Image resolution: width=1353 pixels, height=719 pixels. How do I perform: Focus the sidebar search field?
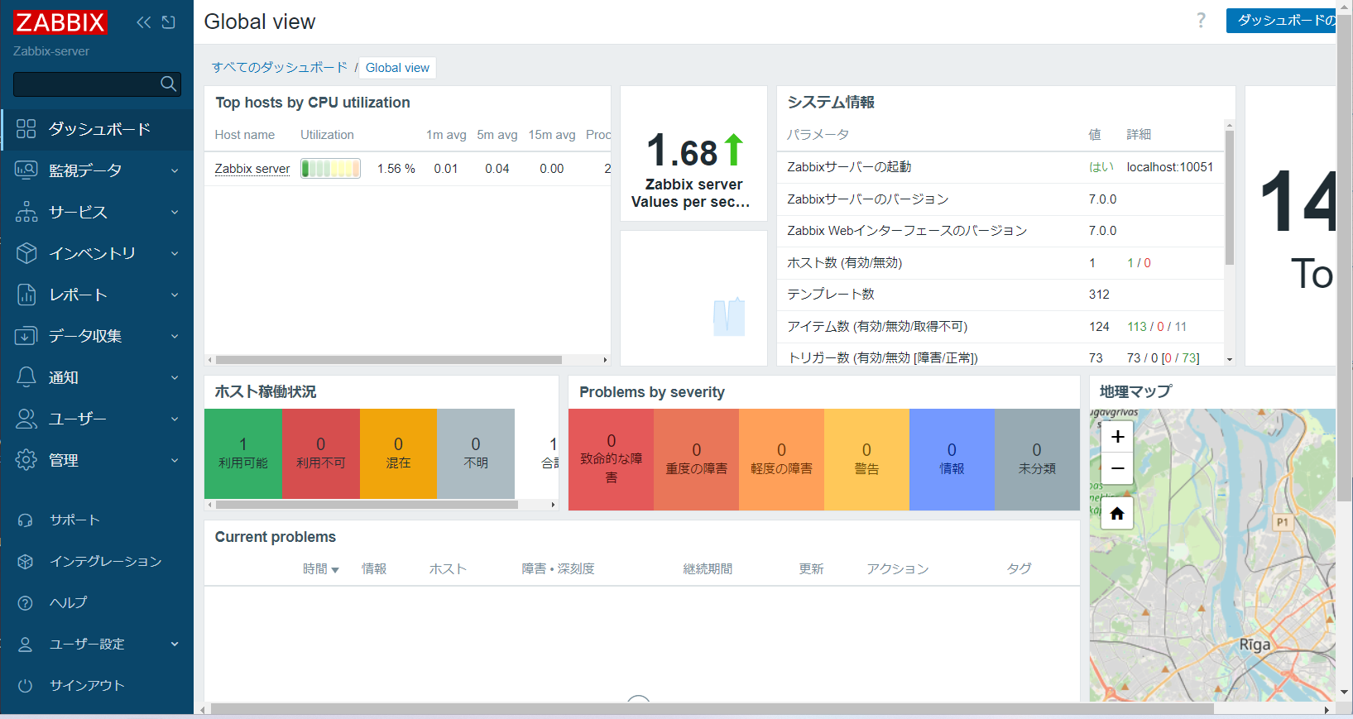pos(85,84)
